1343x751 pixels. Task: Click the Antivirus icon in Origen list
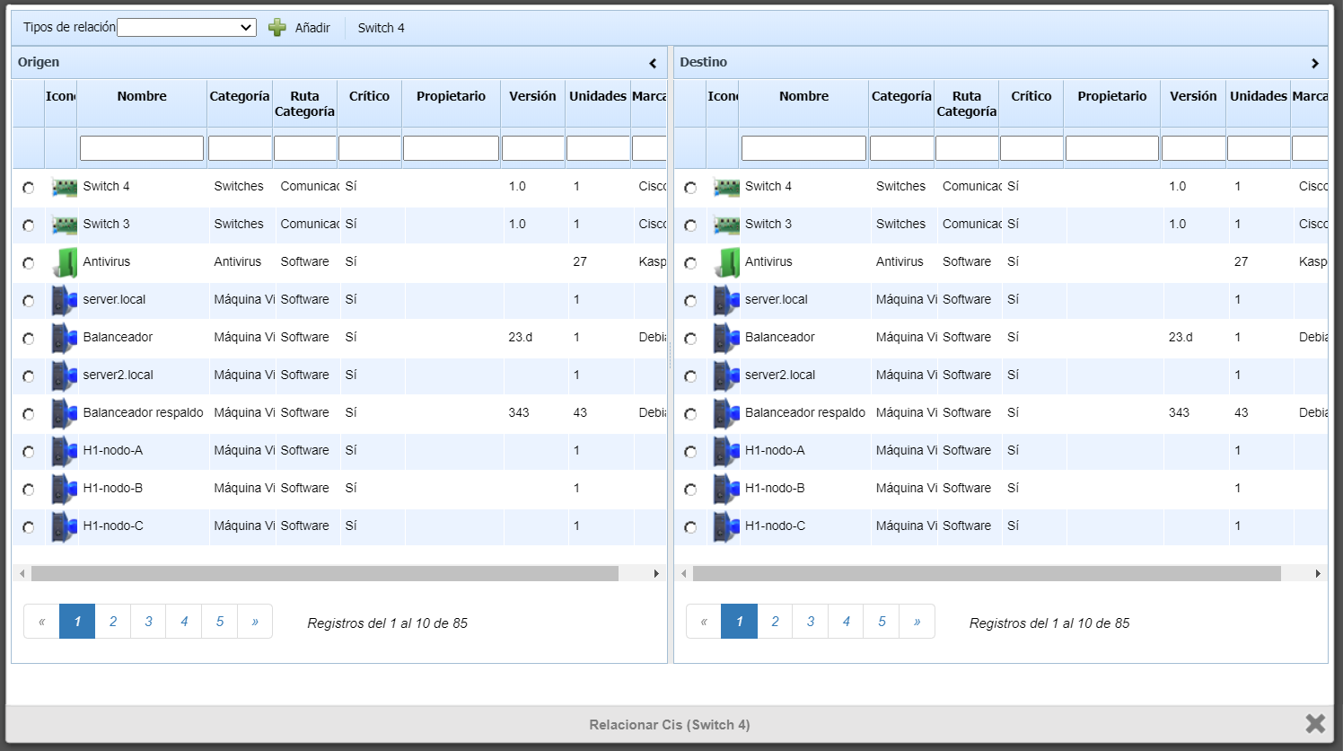coord(64,262)
